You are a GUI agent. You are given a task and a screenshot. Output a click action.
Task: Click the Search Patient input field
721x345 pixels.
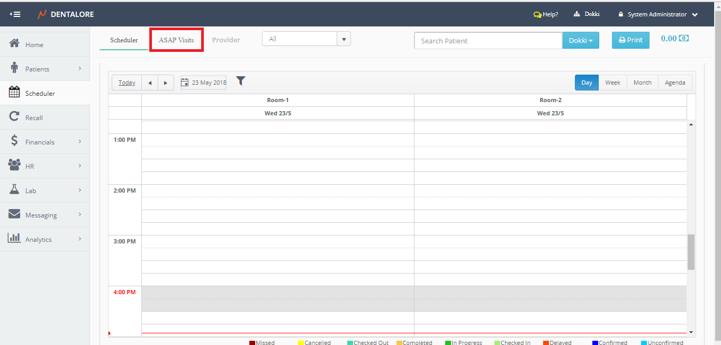488,41
